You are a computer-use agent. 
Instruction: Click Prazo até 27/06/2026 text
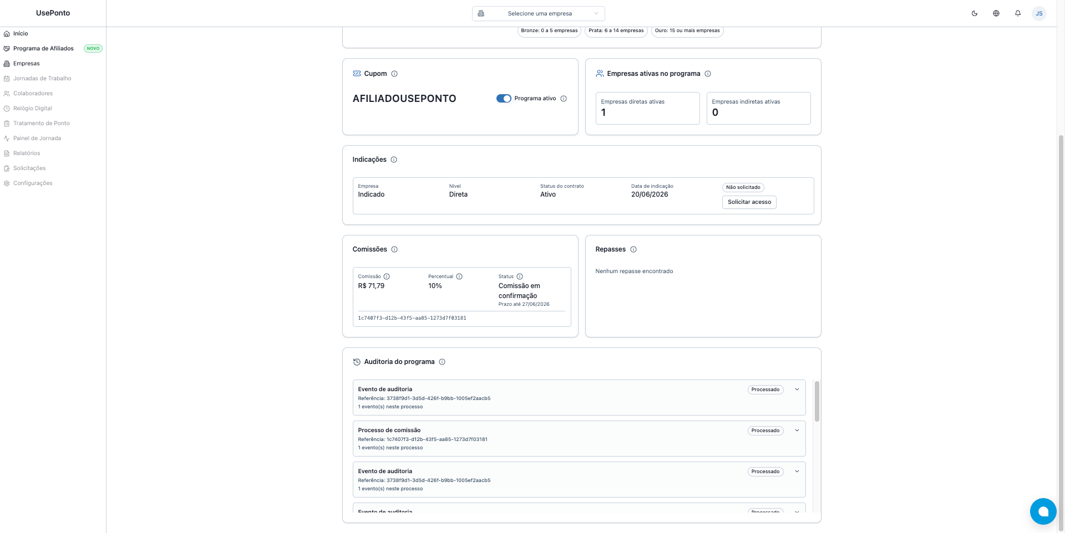click(x=524, y=304)
